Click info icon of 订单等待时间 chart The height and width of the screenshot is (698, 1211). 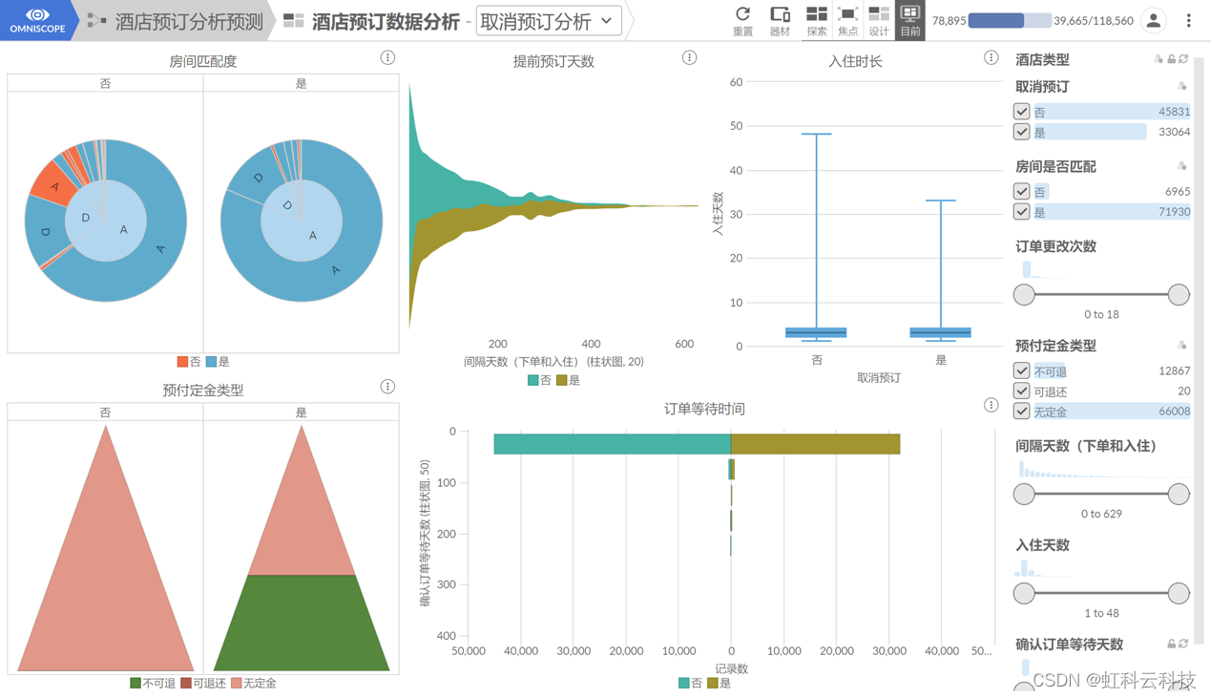[x=991, y=406]
